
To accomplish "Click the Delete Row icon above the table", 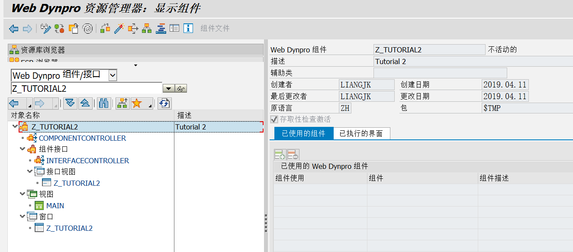I will click(293, 155).
